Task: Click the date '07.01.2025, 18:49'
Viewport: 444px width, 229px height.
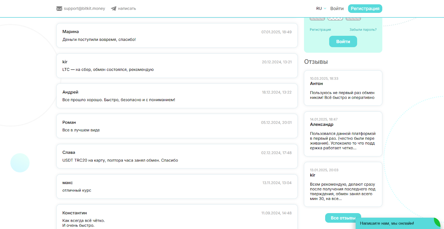Action: pos(276,32)
